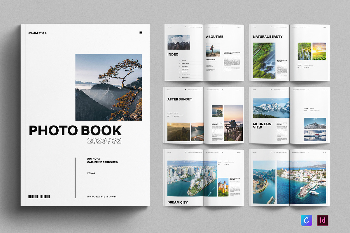This screenshot has height=233, width=350.
Task: Select the 'CATHERINE EARNSHAW' author name
Action: click(x=103, y=162)
